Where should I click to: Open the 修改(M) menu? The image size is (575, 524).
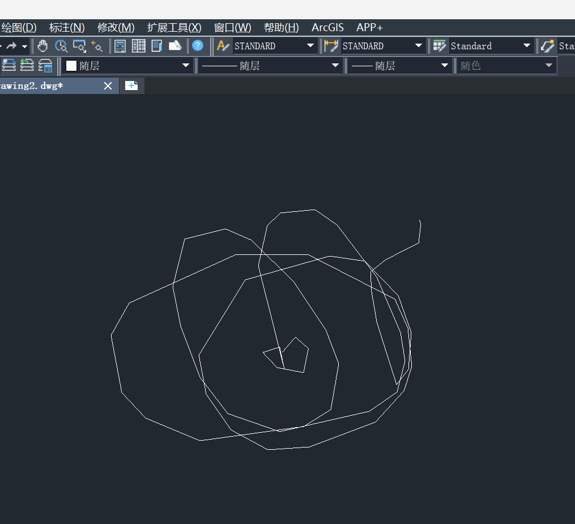tap(116, 28)
